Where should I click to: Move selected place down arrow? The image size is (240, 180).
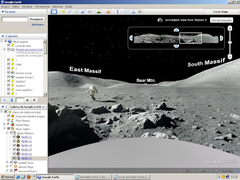click(34, 100)
